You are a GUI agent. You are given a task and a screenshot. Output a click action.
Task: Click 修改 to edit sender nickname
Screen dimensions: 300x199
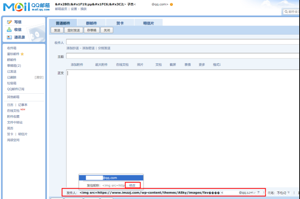132,185
